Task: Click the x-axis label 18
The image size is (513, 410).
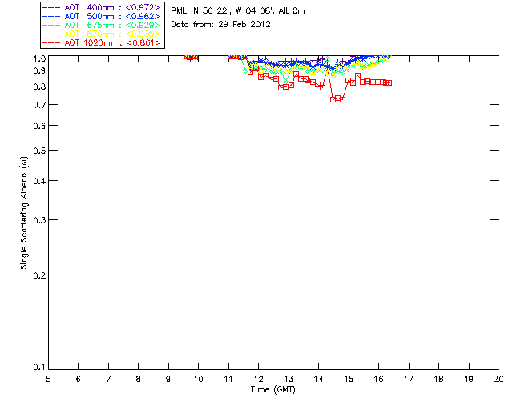Action: tap(438, 379)
